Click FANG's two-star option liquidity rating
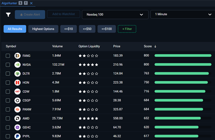 point(88,56)
